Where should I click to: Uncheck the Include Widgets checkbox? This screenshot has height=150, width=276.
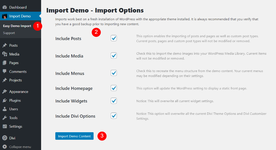point(114,101)
